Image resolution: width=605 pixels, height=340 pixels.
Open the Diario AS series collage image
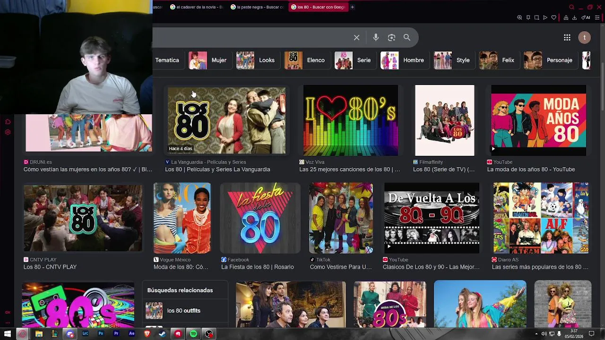541,218
